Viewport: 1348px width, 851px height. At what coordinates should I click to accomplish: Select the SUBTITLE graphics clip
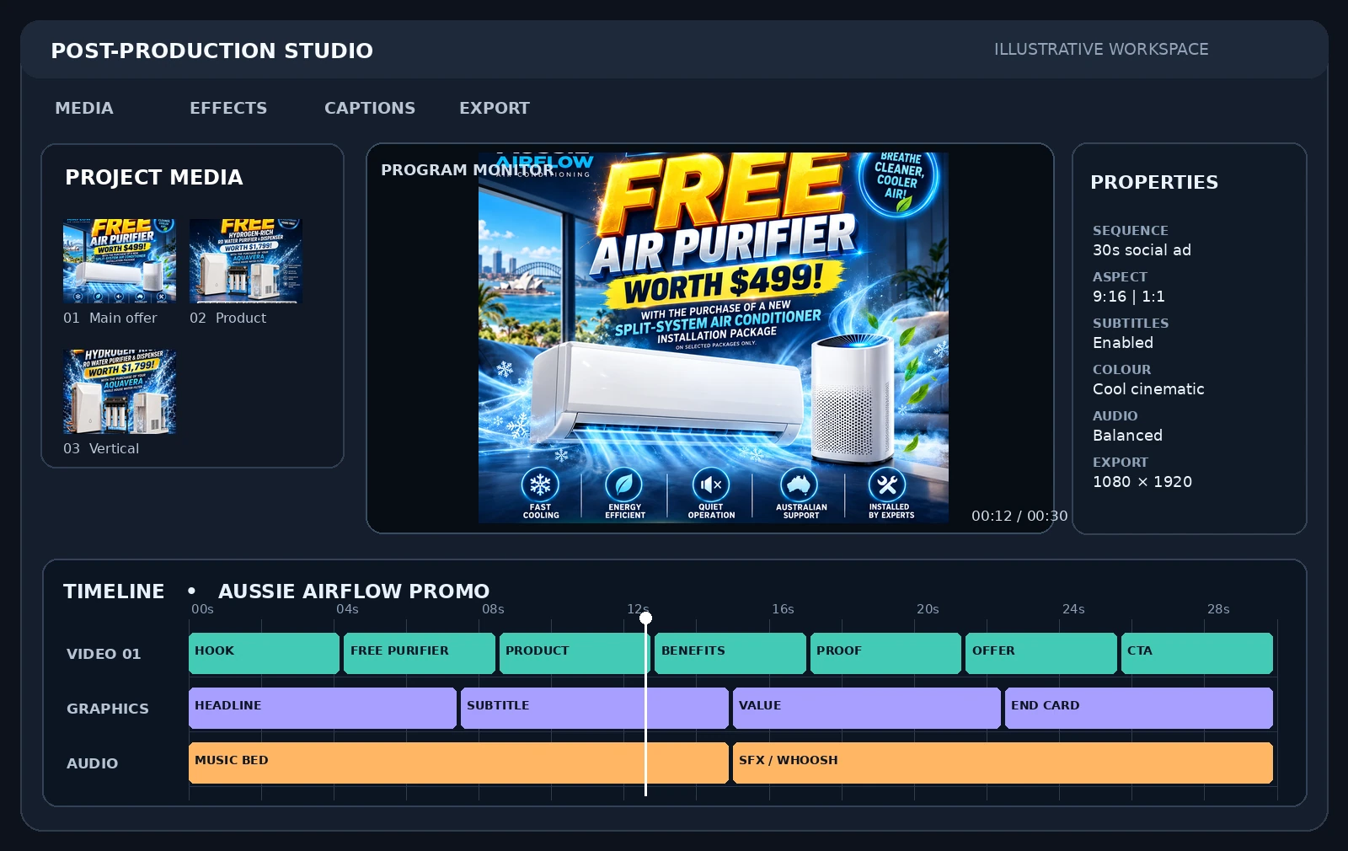595,708
